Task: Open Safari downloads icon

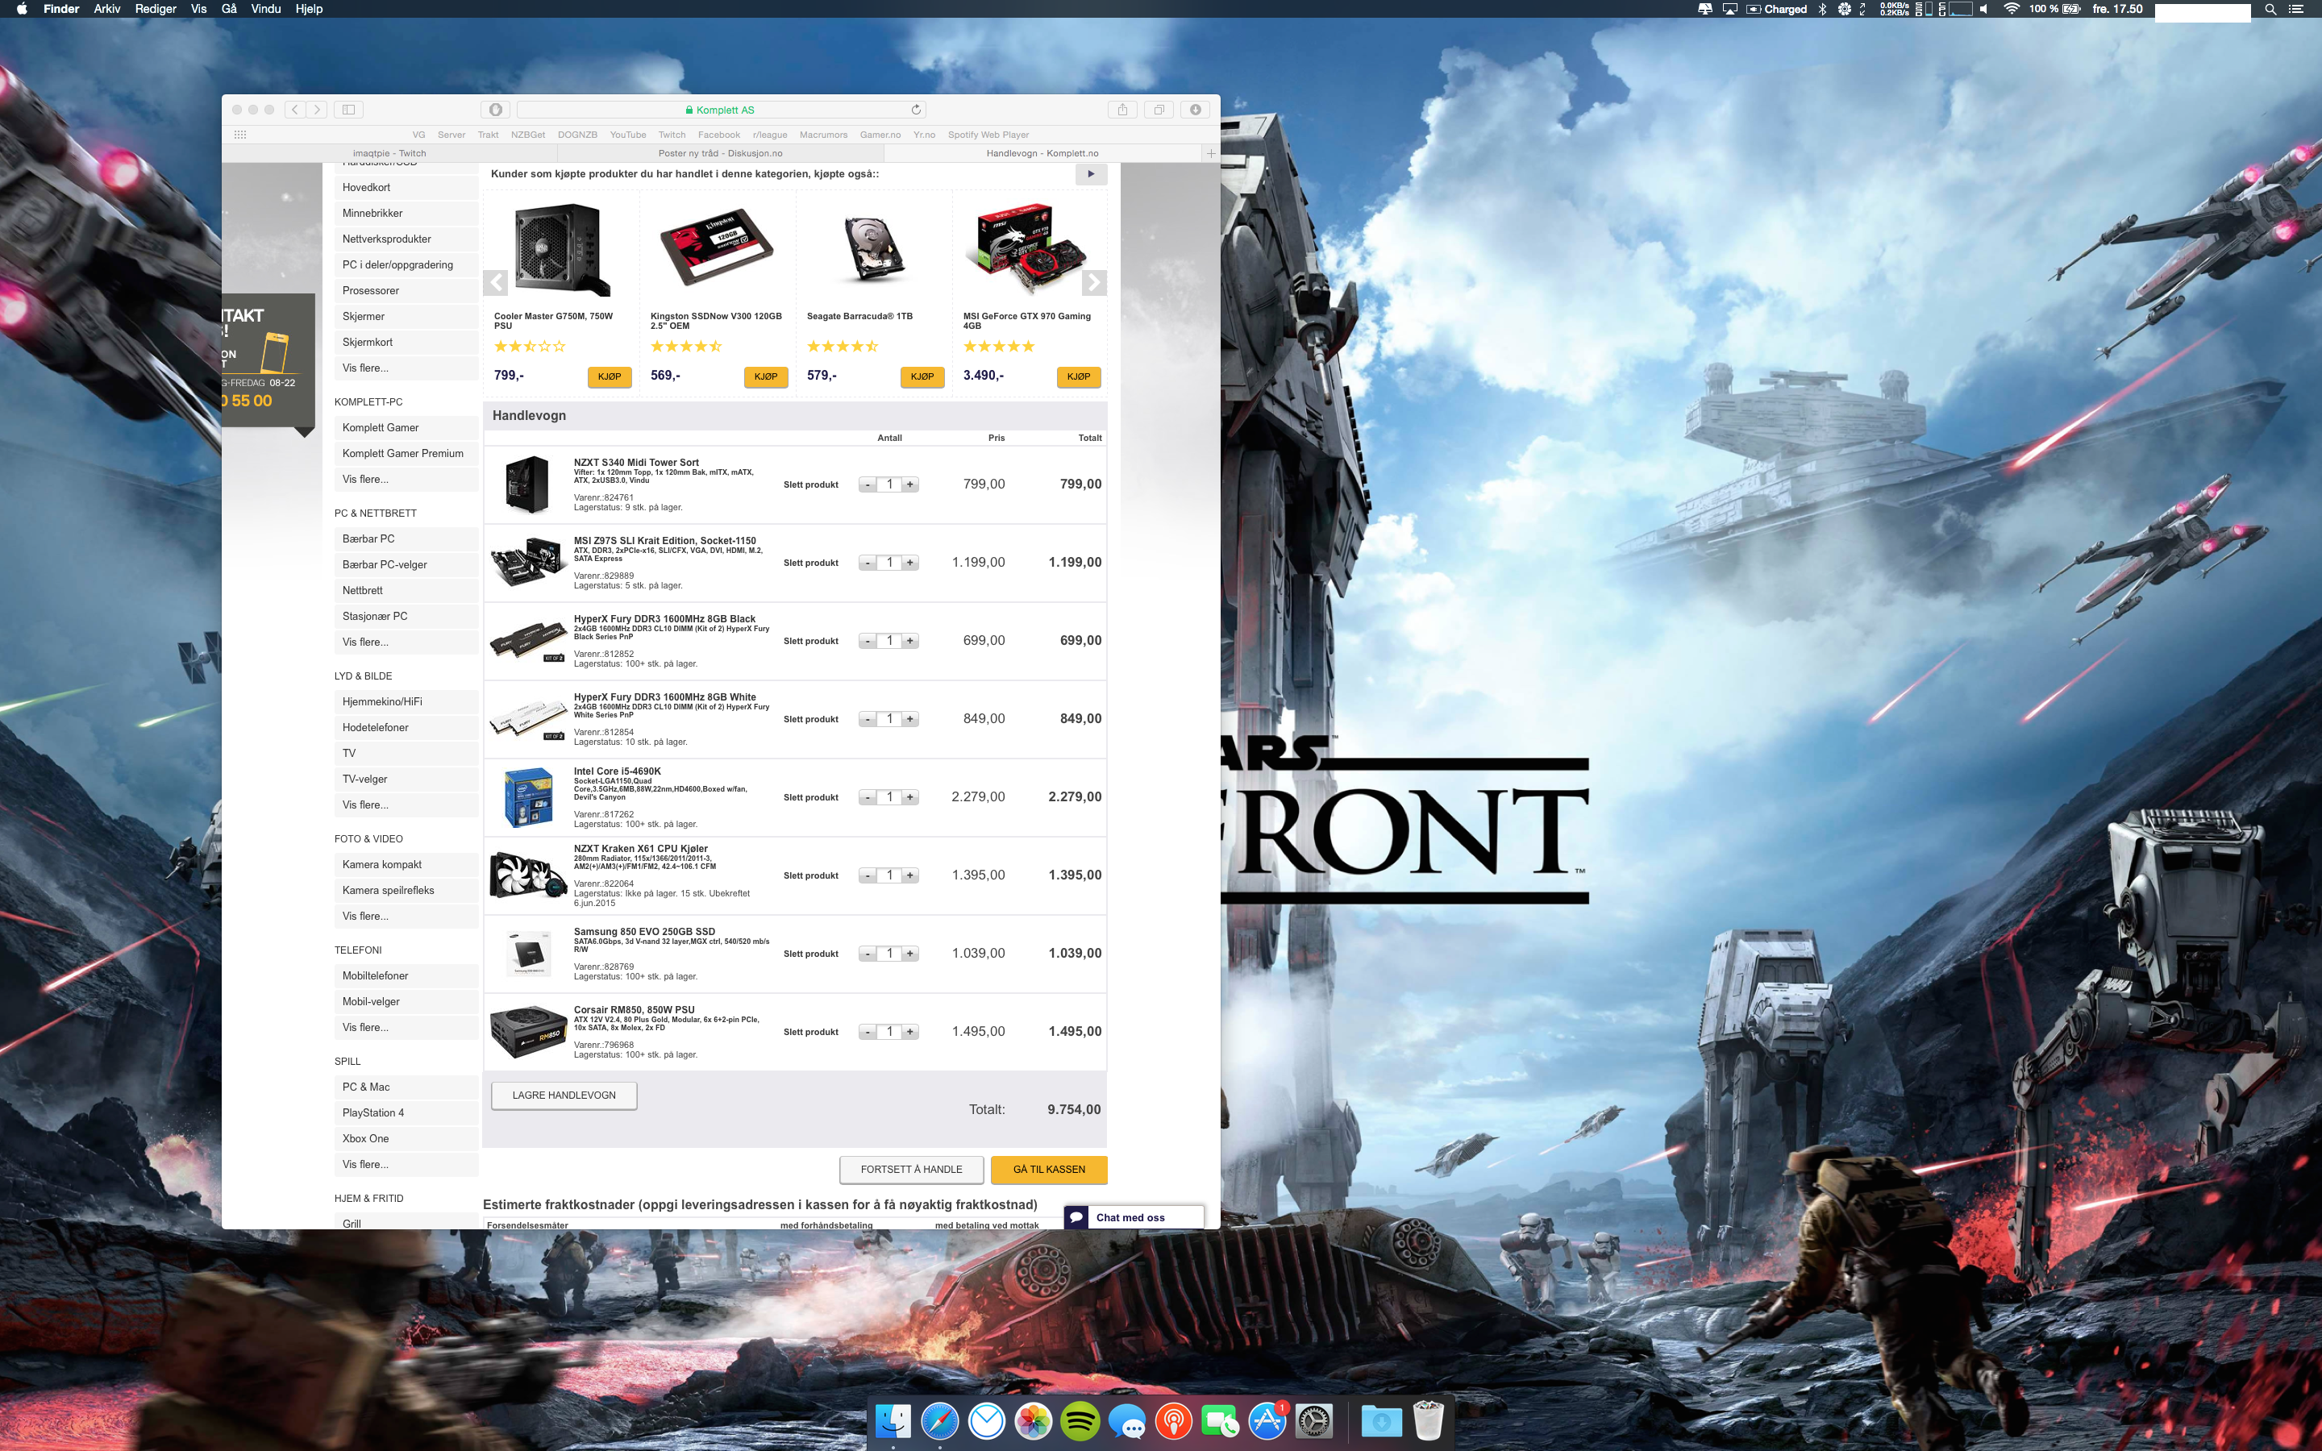Action: [x=1196, y=110]
